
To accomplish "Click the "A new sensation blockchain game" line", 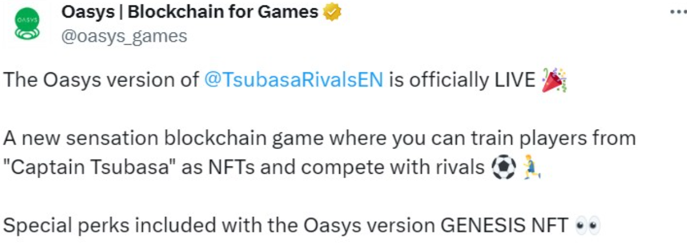I will 319,138.
